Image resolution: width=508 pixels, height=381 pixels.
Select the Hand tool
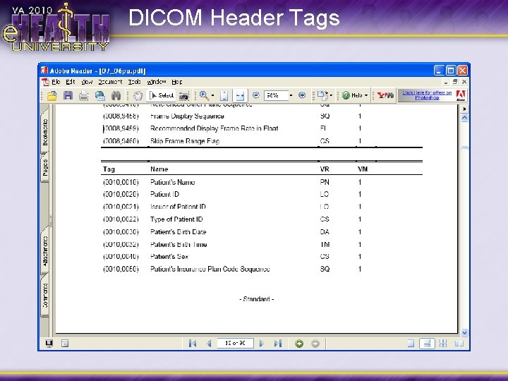[x=138, y=96]
